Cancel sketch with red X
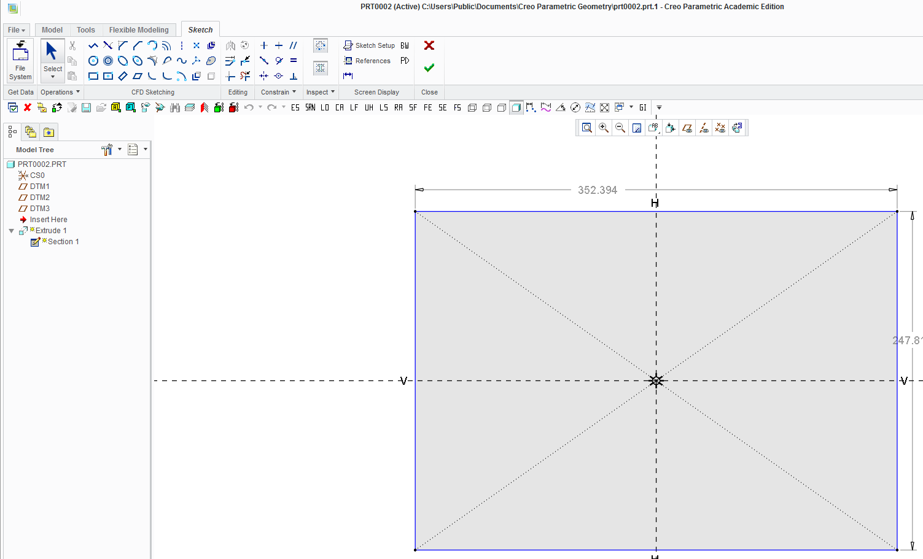The width and height of the screenshot is (923, 559). click(x=429, y=45)
